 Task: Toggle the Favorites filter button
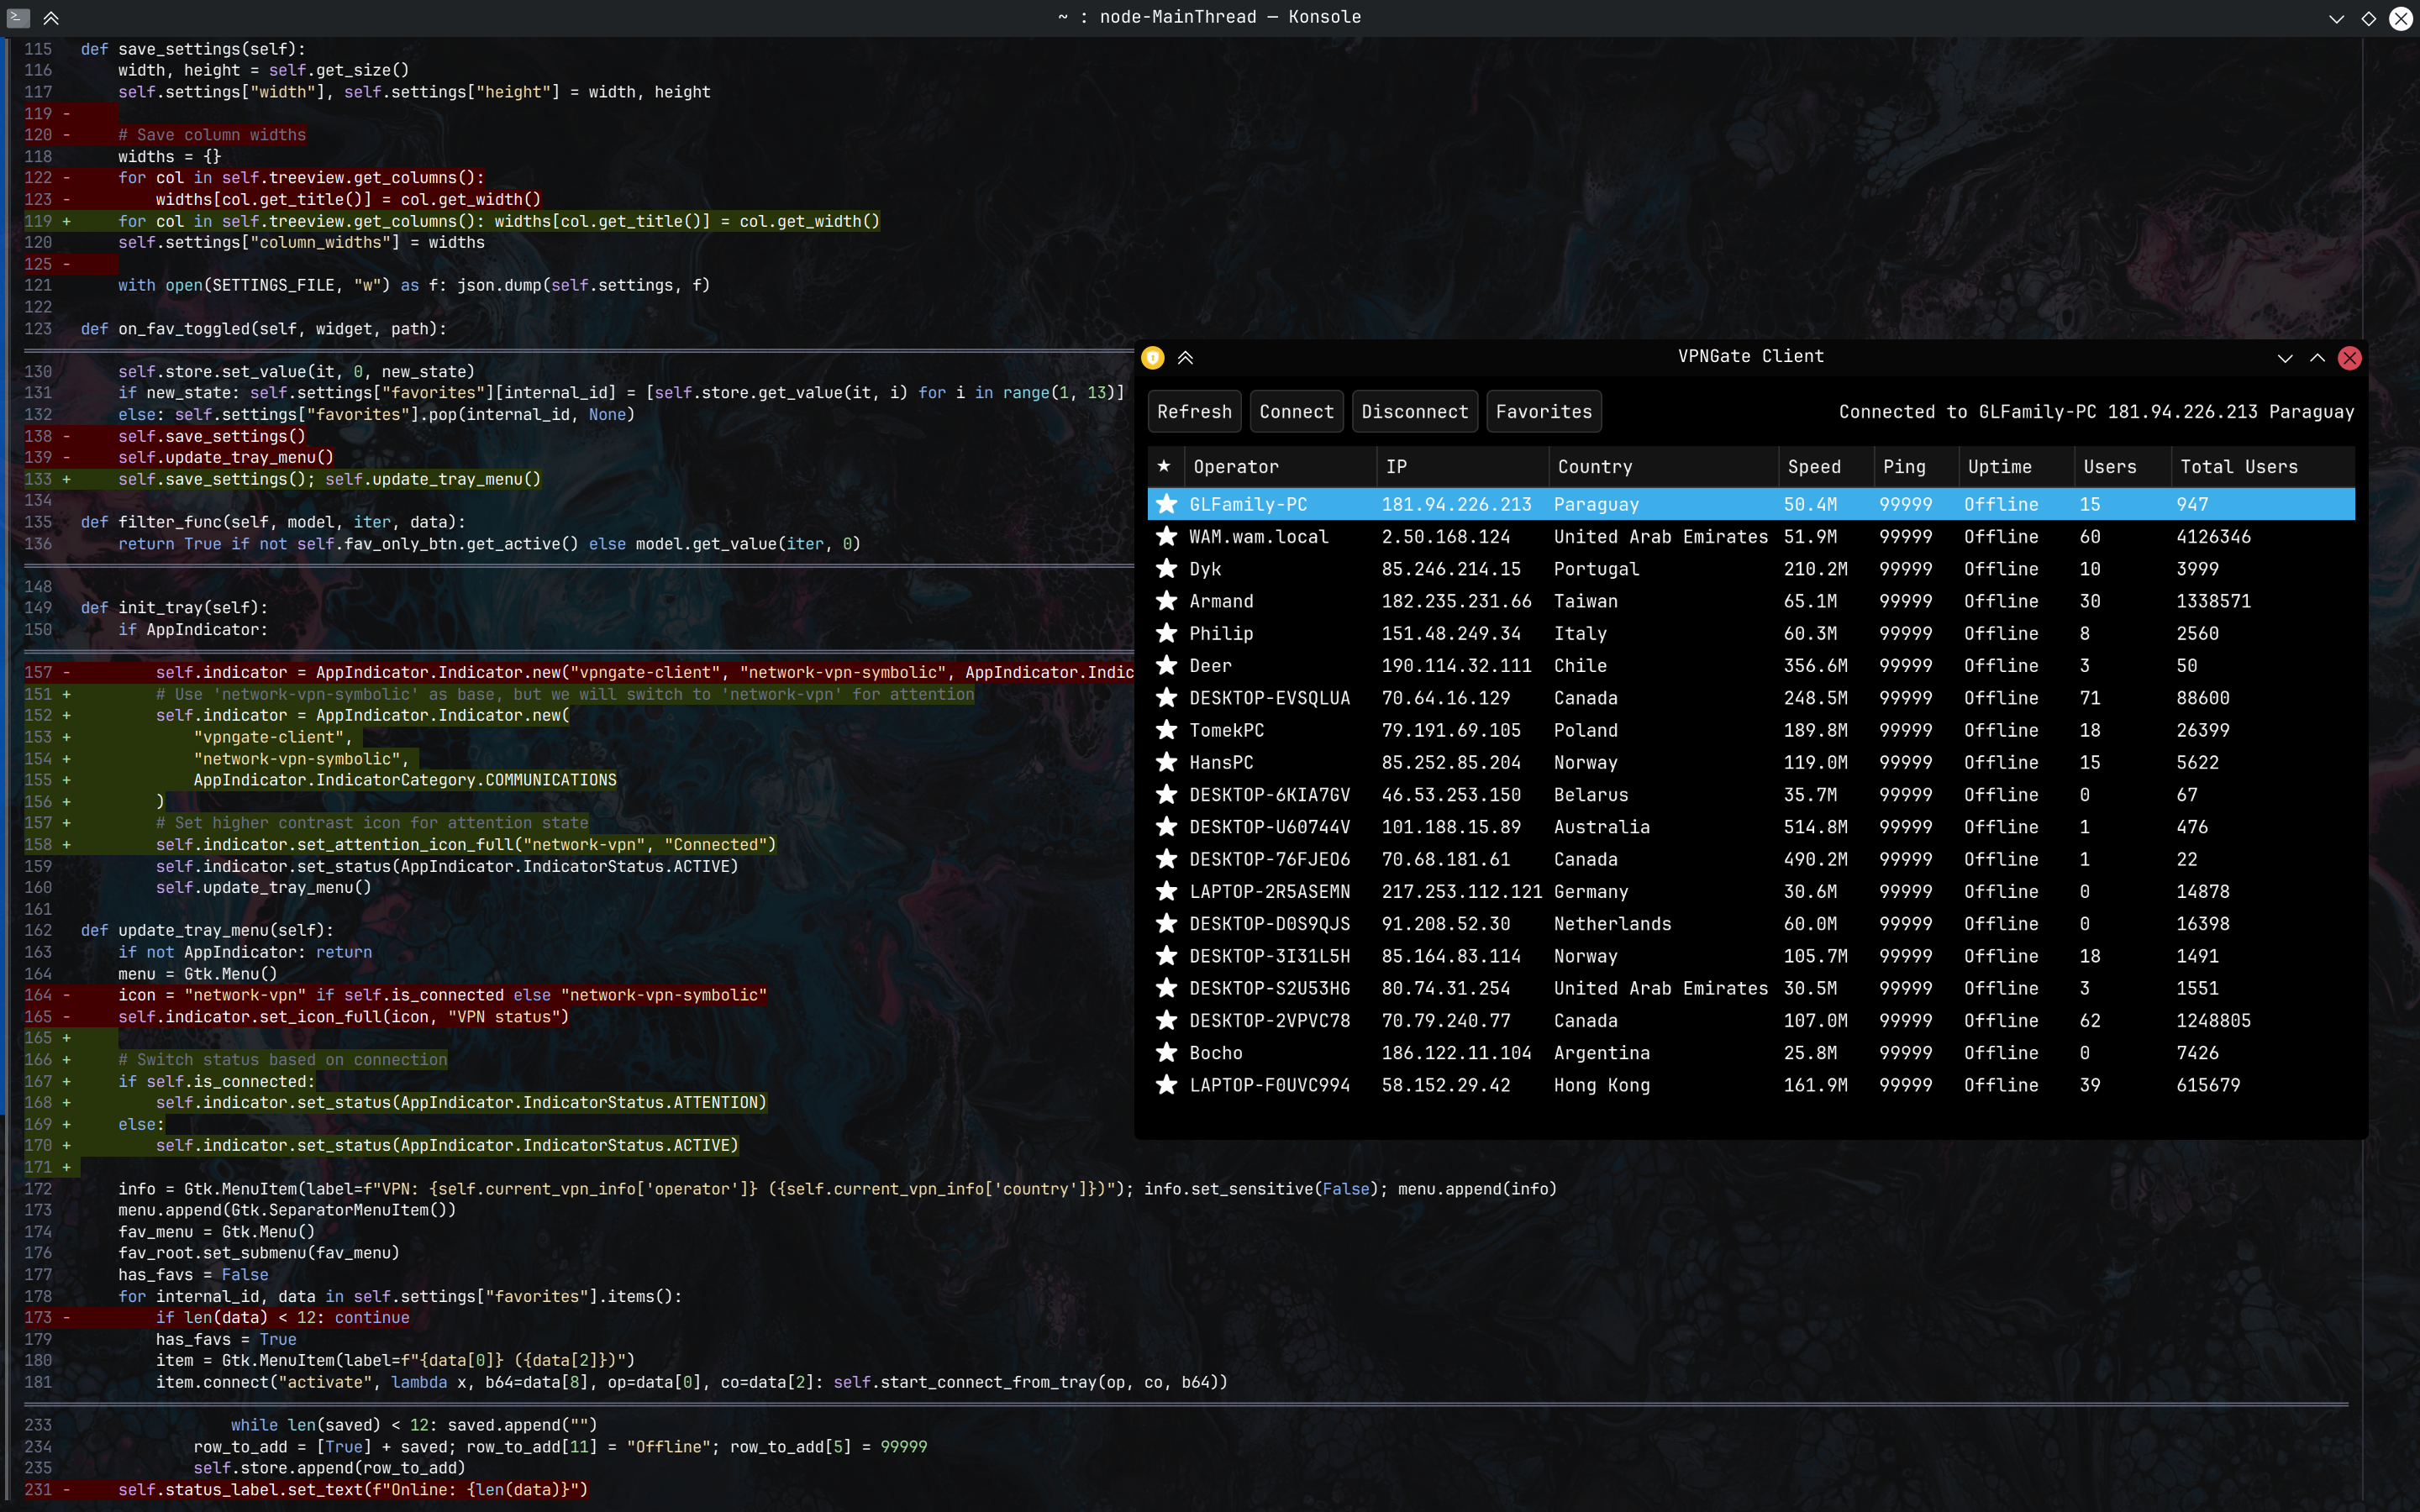pyautogui.click(x=1543, y=412)
